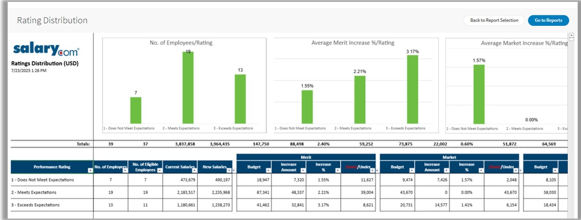Click the 1.55% merit increase bar
The height and width of the screenshot is (220, 581).
pyautogui.click(x=307, y=107)
